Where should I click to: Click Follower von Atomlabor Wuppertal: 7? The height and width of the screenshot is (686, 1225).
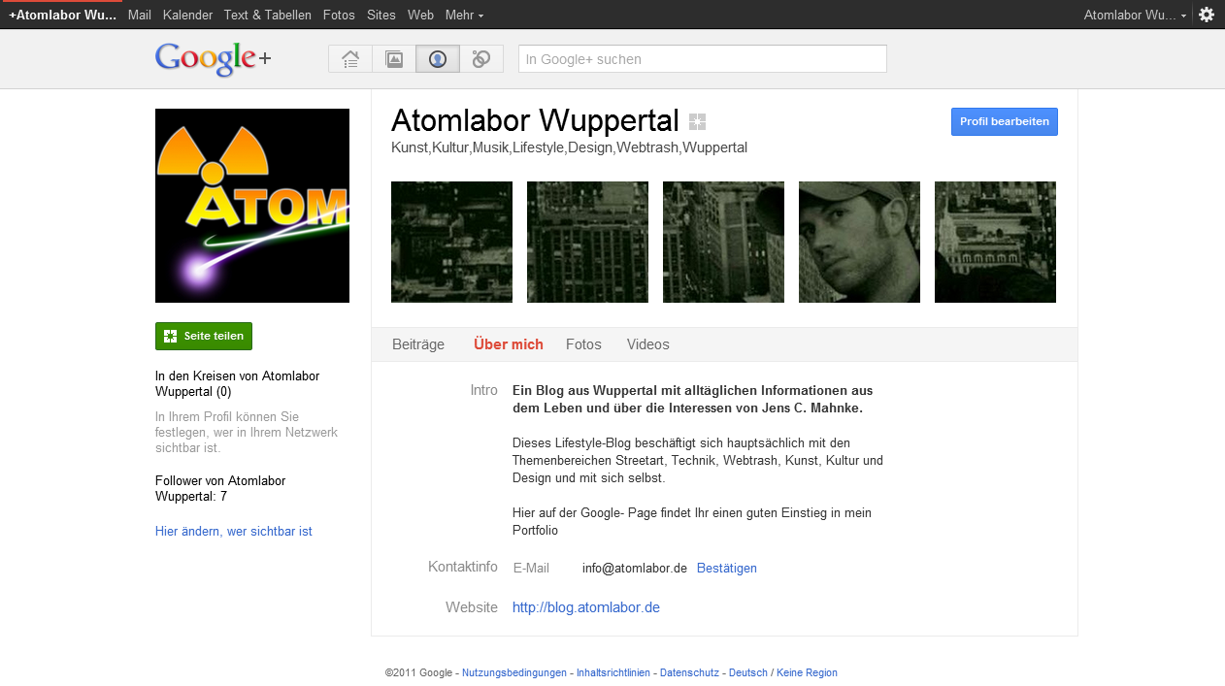pos(220,489)
